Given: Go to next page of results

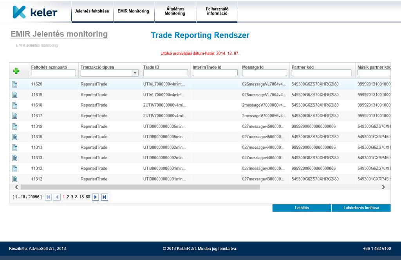Looking at the screenshot, I should tap(96, 197).
